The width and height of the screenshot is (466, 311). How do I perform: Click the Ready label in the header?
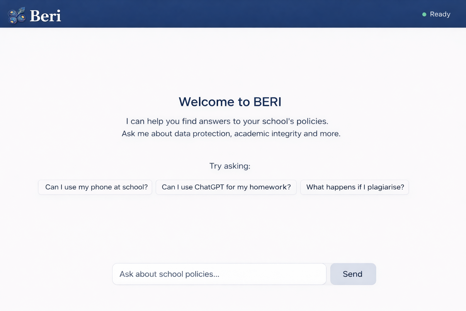440,14
